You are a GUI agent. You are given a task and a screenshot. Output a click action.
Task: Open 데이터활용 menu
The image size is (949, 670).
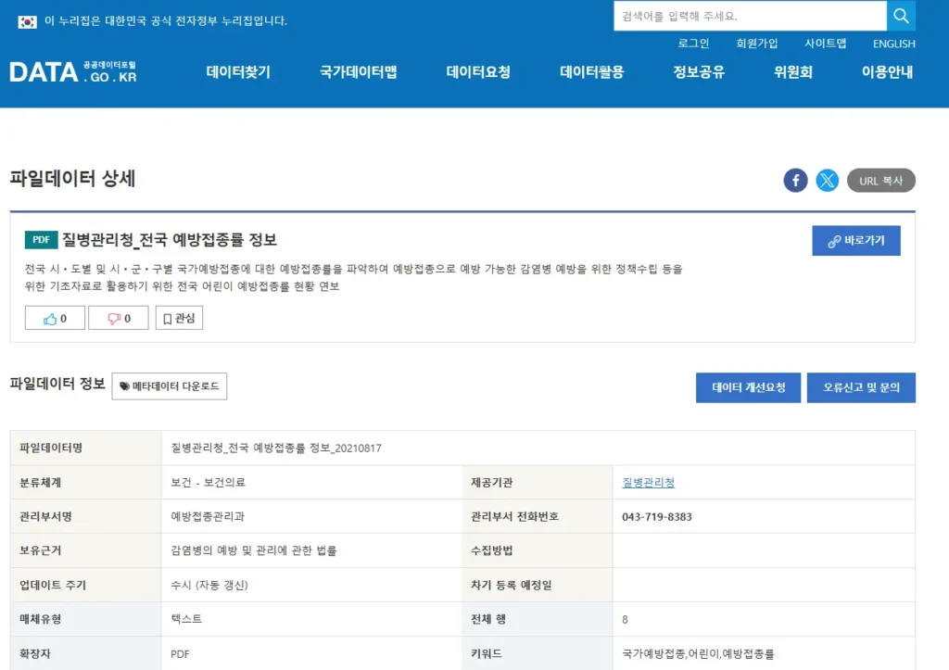coord(592,72)
